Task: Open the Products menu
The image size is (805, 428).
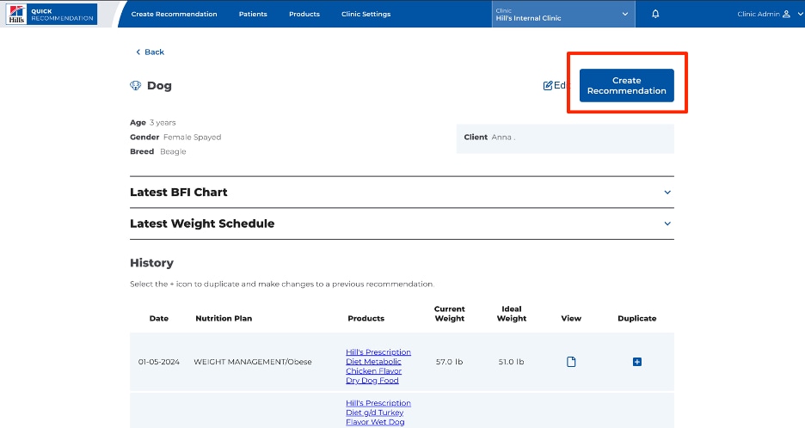Action: coord(304,14)
